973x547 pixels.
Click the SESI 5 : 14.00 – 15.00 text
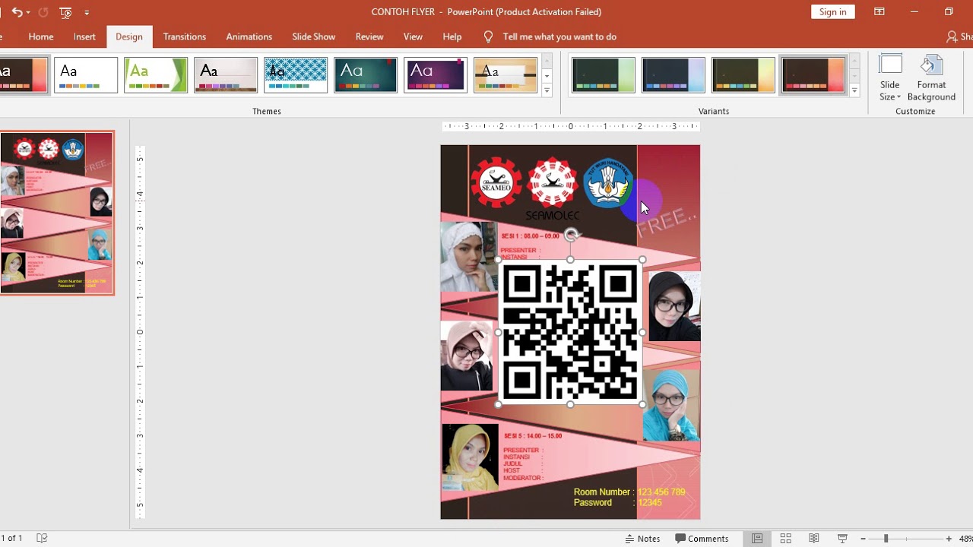click(533, 436)
